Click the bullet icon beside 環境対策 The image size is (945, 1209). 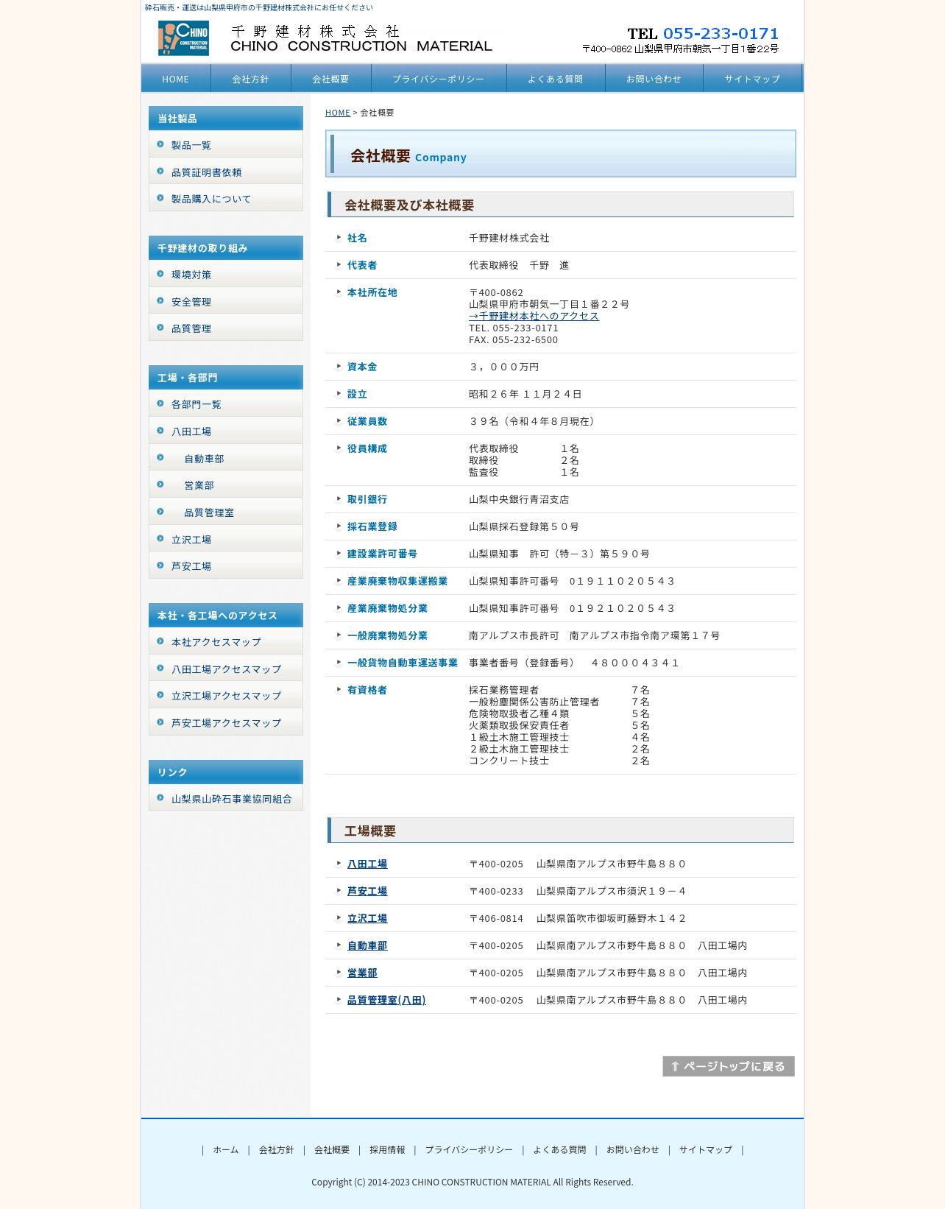(160, 274)
